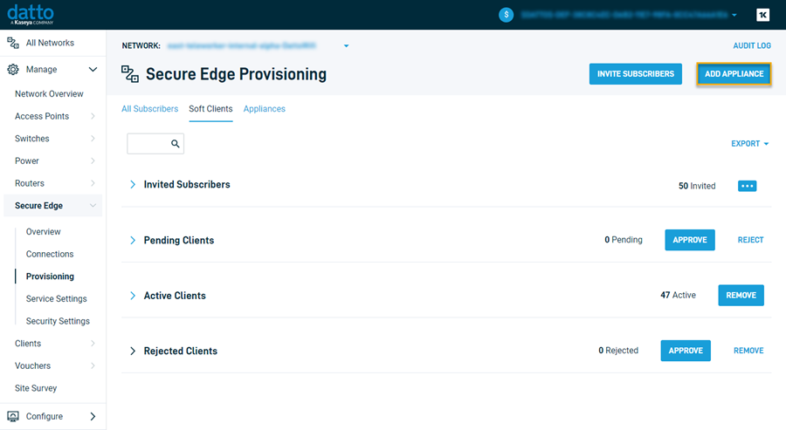
Task: Open Access Points in sidebar
Action: click(x=42, y=116)
